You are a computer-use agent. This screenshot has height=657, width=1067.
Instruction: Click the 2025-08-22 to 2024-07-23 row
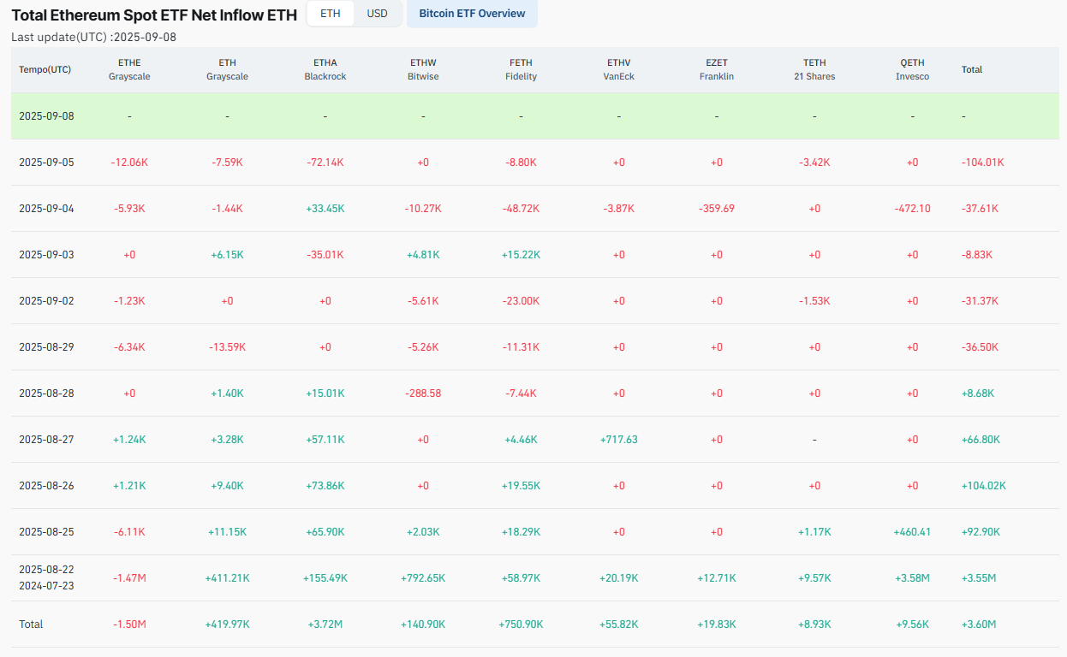(x=47, y=577)
